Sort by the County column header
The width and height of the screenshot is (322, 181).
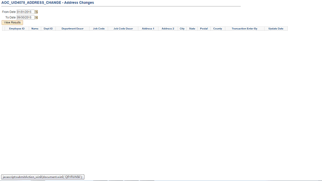(218, 29)
